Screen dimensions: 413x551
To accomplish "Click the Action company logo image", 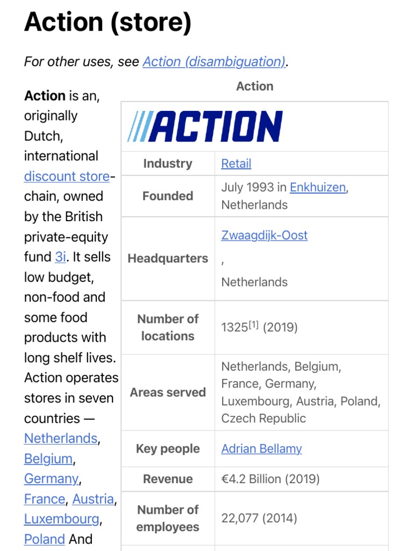I will (x=205, y=126).
